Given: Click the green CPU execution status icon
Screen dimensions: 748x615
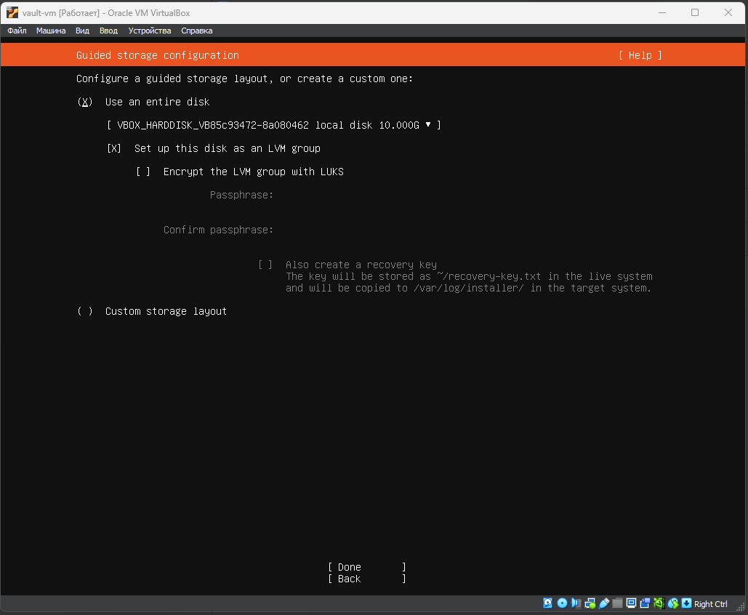Looking at the screenshot, I should (x=659, y=603).
